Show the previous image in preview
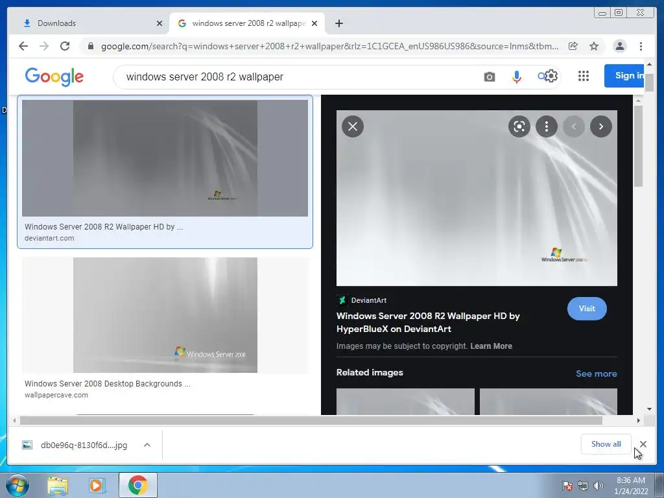This screenshot has width=664, height=498. click(574, 126)
